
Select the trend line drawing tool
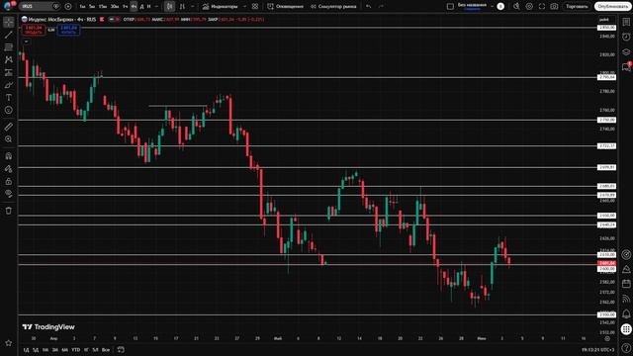[9, 36]
